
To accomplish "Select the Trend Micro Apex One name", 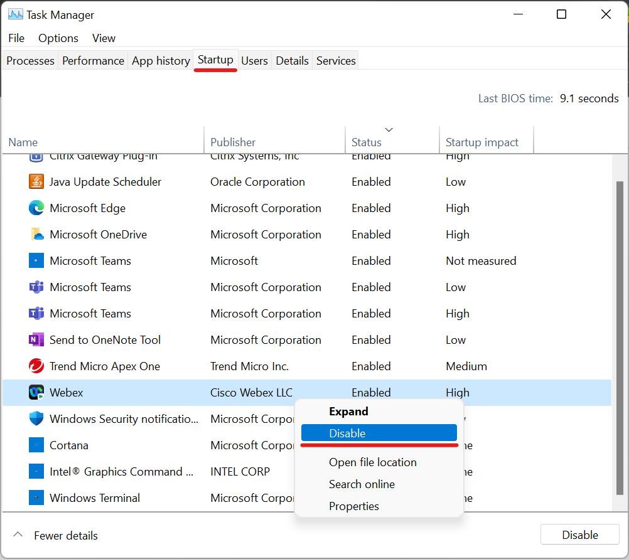I will 105,366.
